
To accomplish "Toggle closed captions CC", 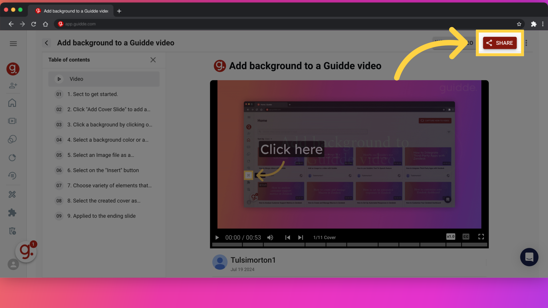I will 466,237.
